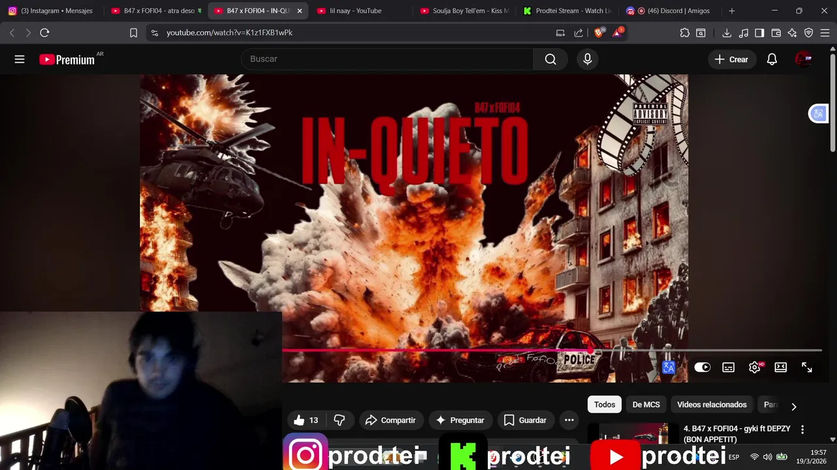Click translate extension icon at page edge

tap(818, 114)
